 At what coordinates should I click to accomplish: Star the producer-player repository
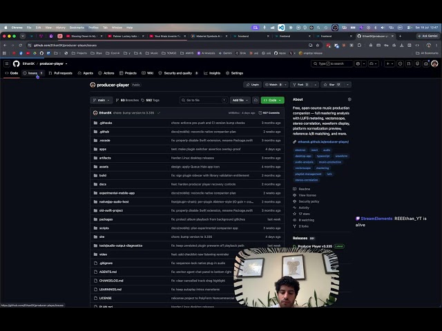click(331, 85)
